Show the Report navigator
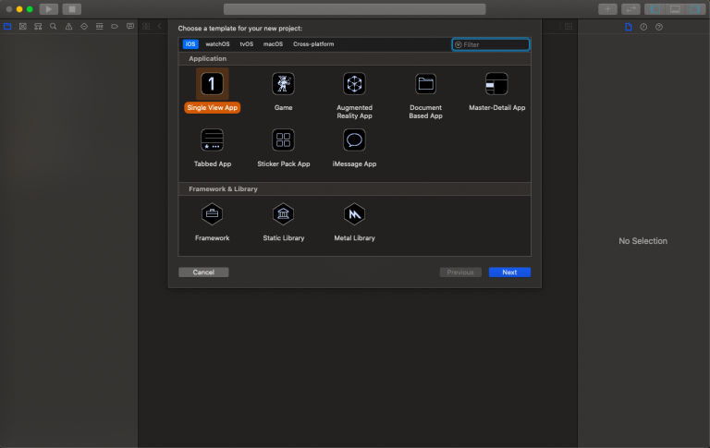 pyautogui.click(x=130, y=27)
